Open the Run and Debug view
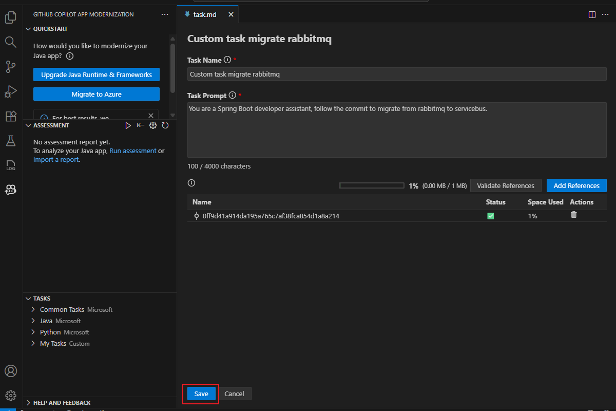Screen dimensions: 616x411 click(11, 91)
